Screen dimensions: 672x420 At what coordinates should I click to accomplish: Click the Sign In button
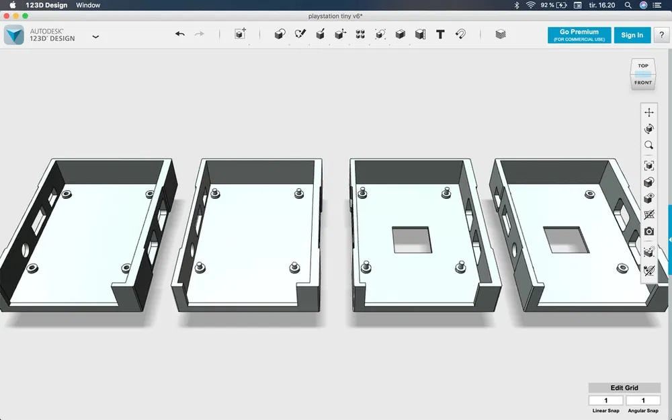632,34
